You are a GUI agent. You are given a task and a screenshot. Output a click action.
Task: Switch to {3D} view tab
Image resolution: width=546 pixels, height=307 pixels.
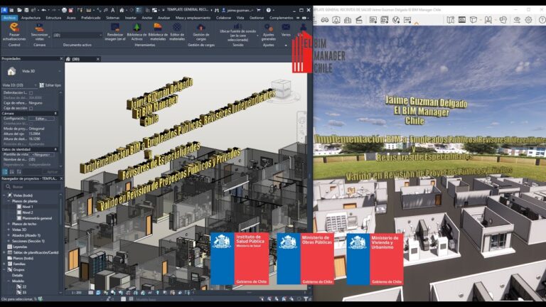tap(76, 59)
